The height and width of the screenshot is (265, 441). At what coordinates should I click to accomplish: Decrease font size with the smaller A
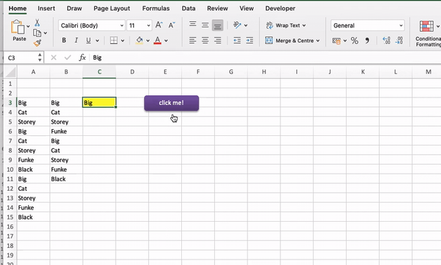tap(172, 25)
